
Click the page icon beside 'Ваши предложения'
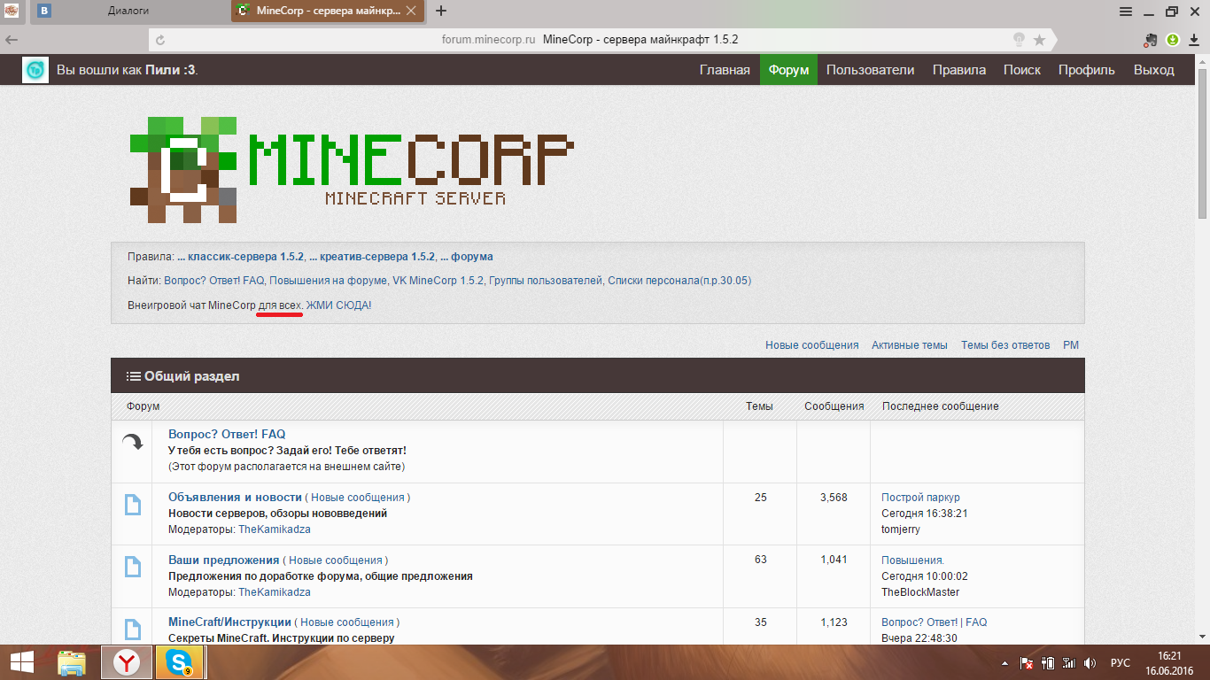click(132, 568)
